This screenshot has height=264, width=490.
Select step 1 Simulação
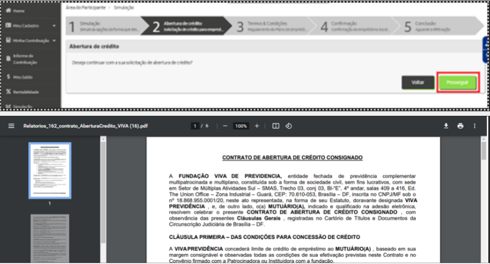(x=106, y=26)
